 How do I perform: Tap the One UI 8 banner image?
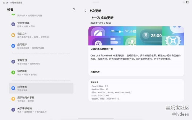136,35
